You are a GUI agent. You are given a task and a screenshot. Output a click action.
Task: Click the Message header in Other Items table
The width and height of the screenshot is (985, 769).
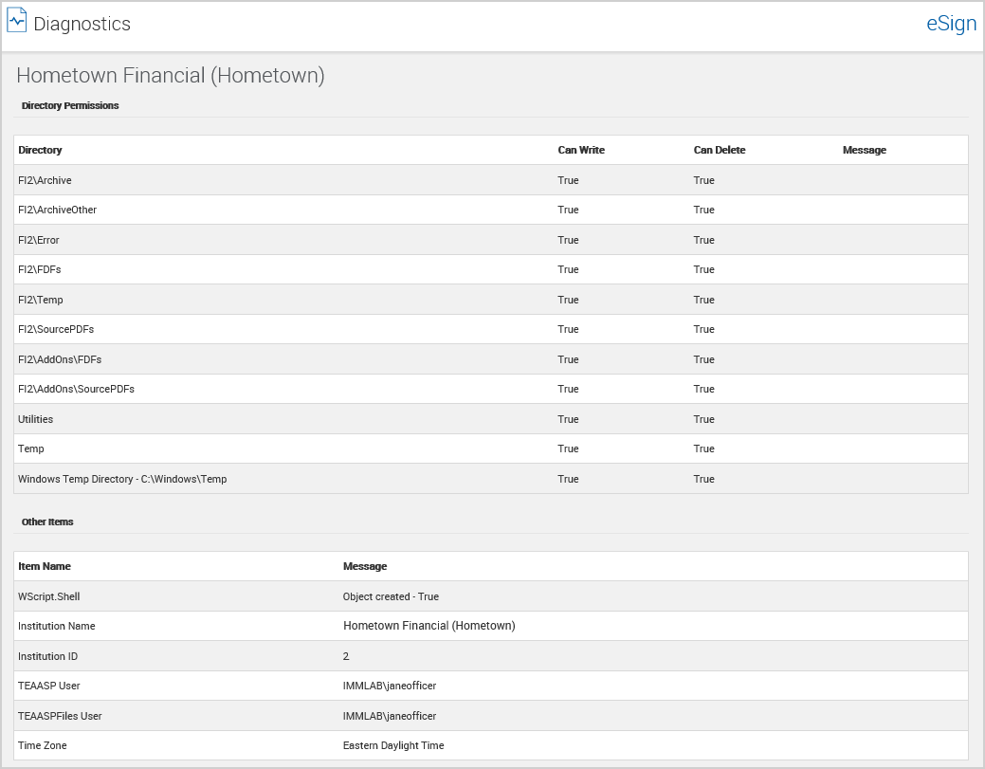coord(365,567)
